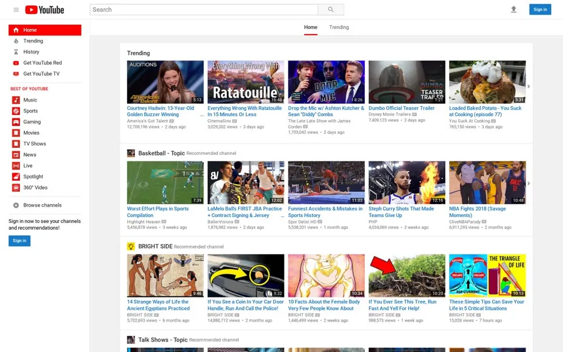Screen dimensions: 563x352
Task: Switch to the Home tab
Action: [x=311, y=28]
